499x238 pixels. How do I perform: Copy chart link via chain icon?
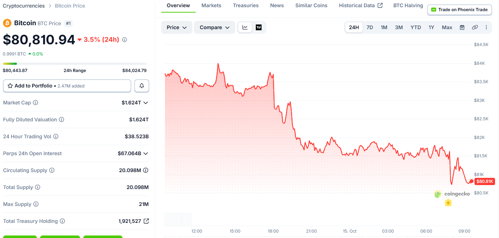[475, 27]
